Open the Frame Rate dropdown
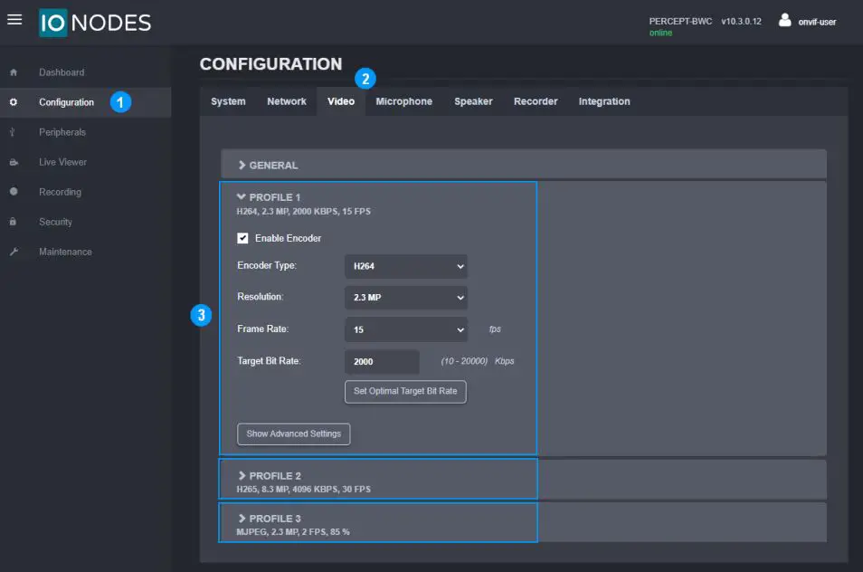 pos(405,330)
